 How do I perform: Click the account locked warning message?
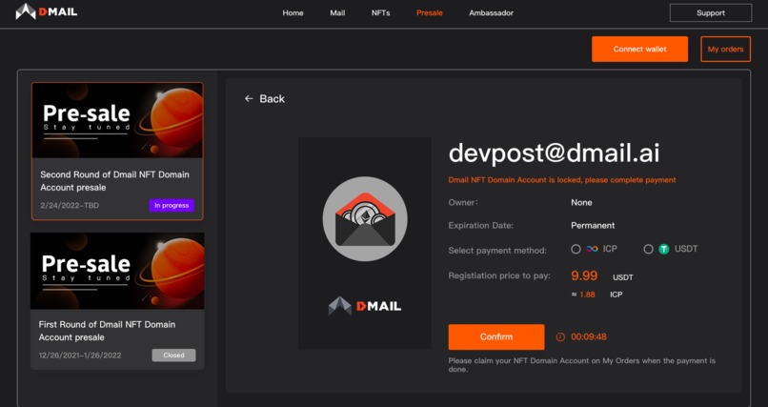coord(562,180)
